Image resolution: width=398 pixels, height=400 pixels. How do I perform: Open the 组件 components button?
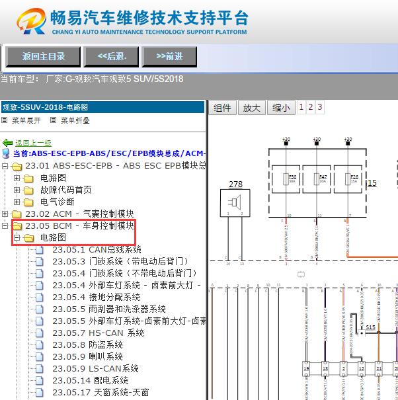[223, 108]
